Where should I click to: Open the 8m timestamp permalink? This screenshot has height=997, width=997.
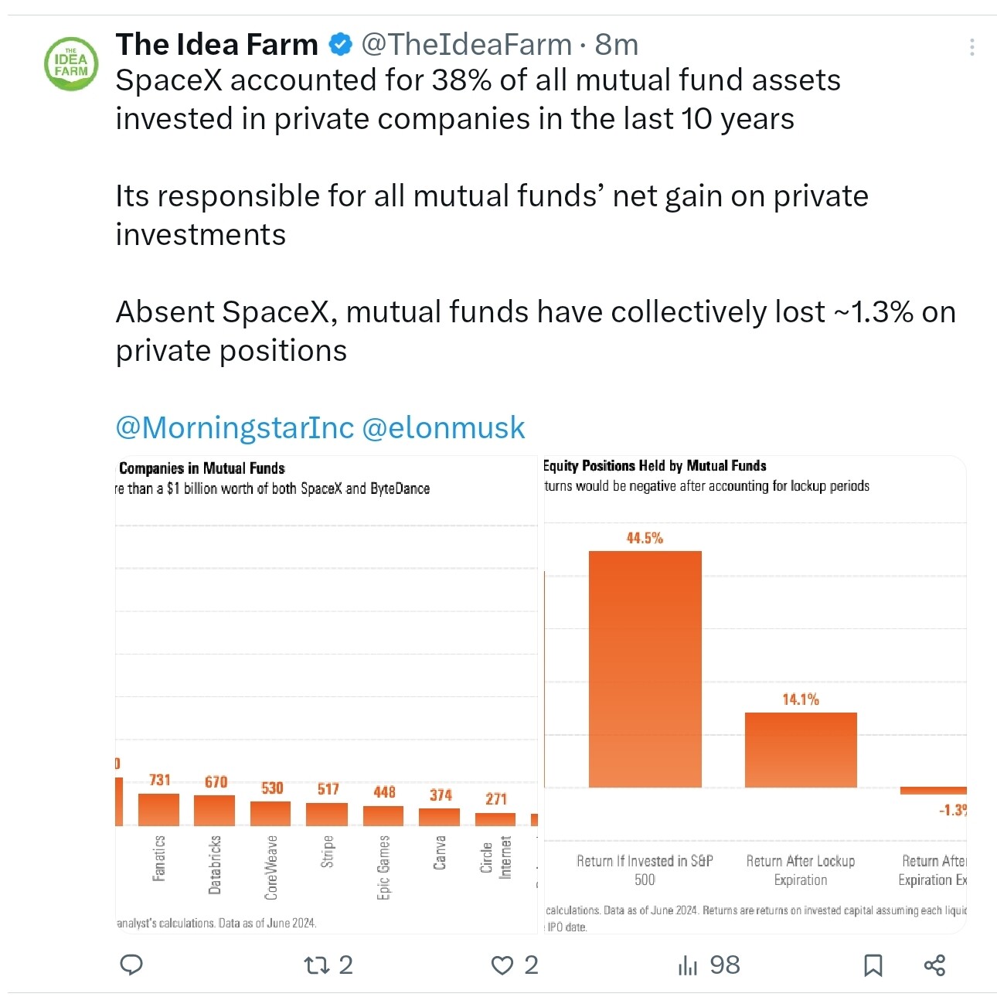[x=617, y=45]
